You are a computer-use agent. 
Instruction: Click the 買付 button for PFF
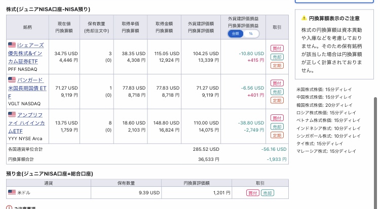[x=277, y=49]
